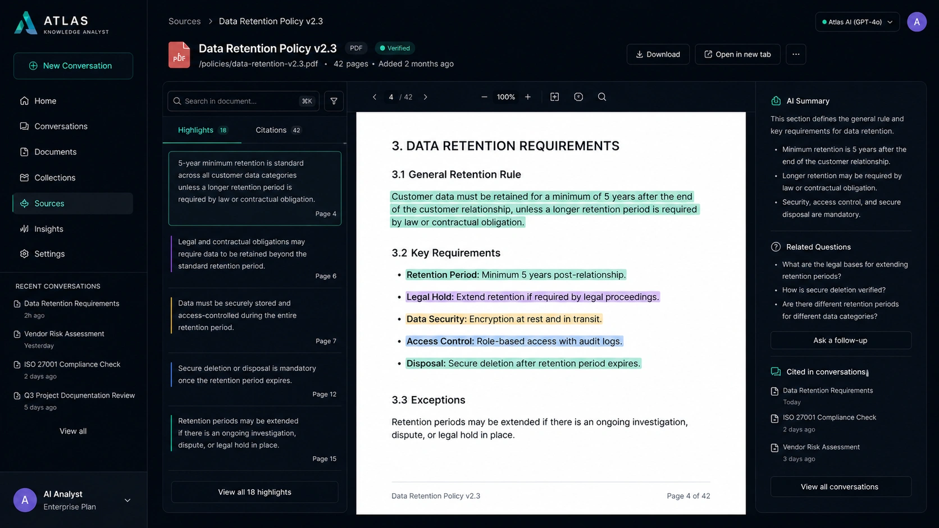Screen dimensions: 939x528
Task: Open recent ISO 27001 Compliance Check
Action: click(72, 370)
